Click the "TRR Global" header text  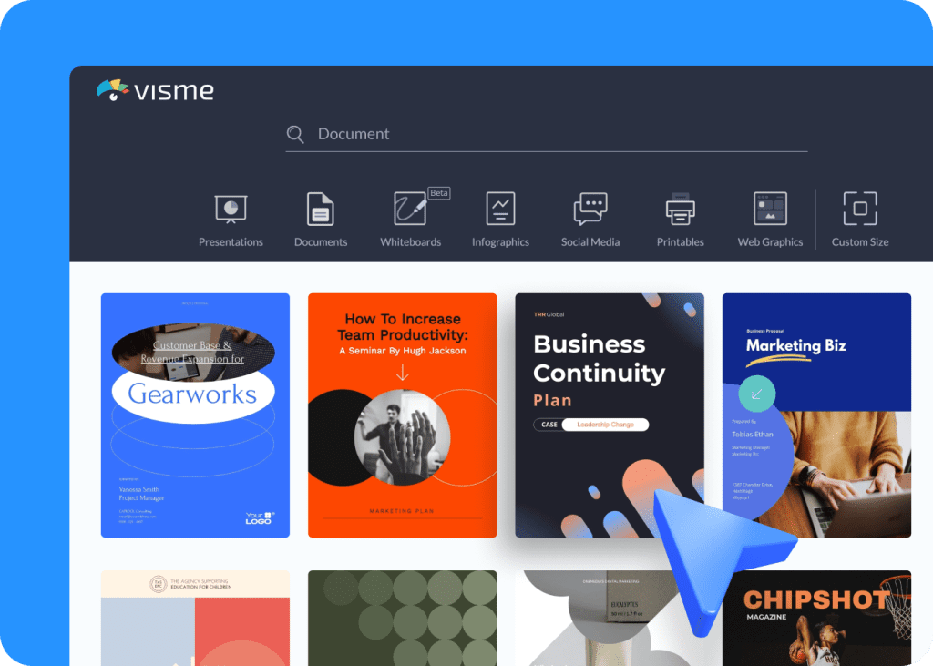[549, 314]
